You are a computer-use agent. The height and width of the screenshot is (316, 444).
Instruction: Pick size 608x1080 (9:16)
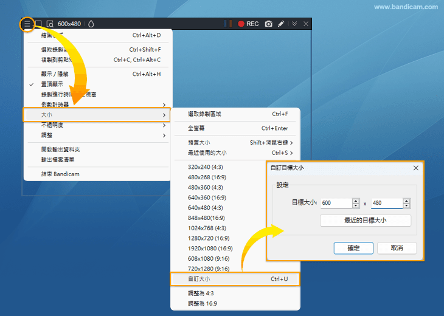[x=209, y=259]
